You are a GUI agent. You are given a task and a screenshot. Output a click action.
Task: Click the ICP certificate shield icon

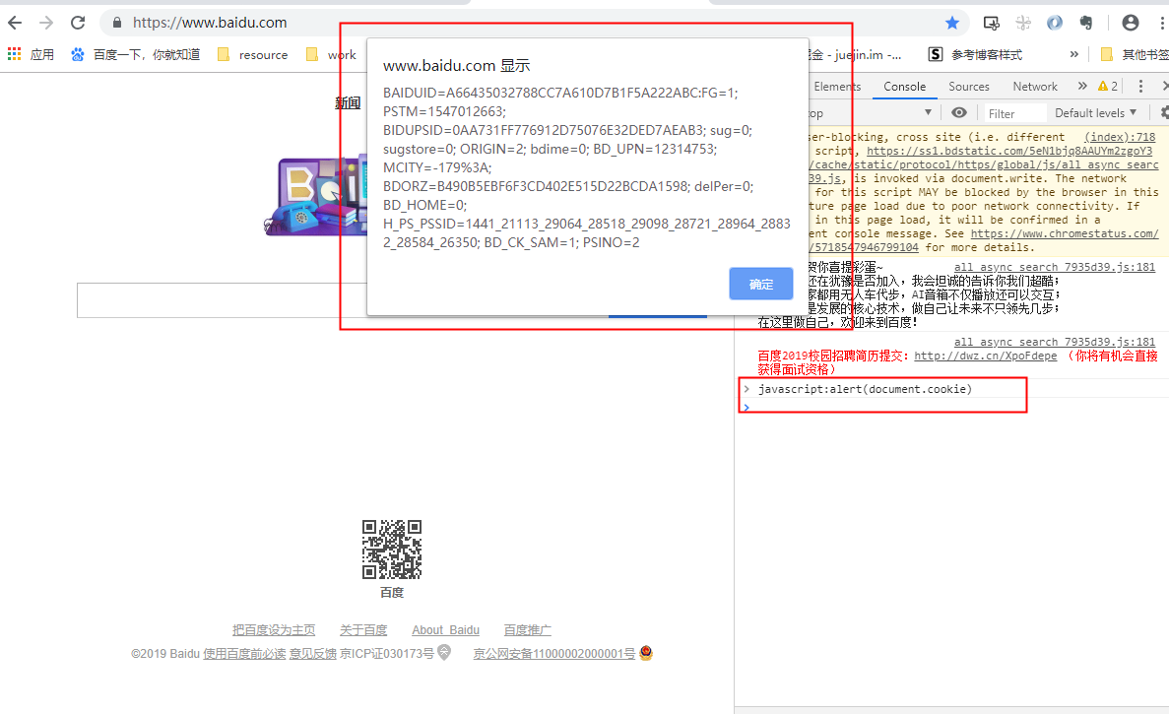[x=444, y=653]
